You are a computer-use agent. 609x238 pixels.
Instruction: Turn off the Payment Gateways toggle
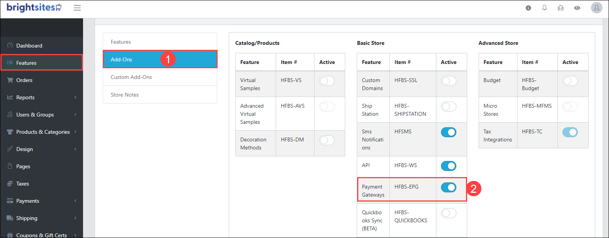pos(449,187)
